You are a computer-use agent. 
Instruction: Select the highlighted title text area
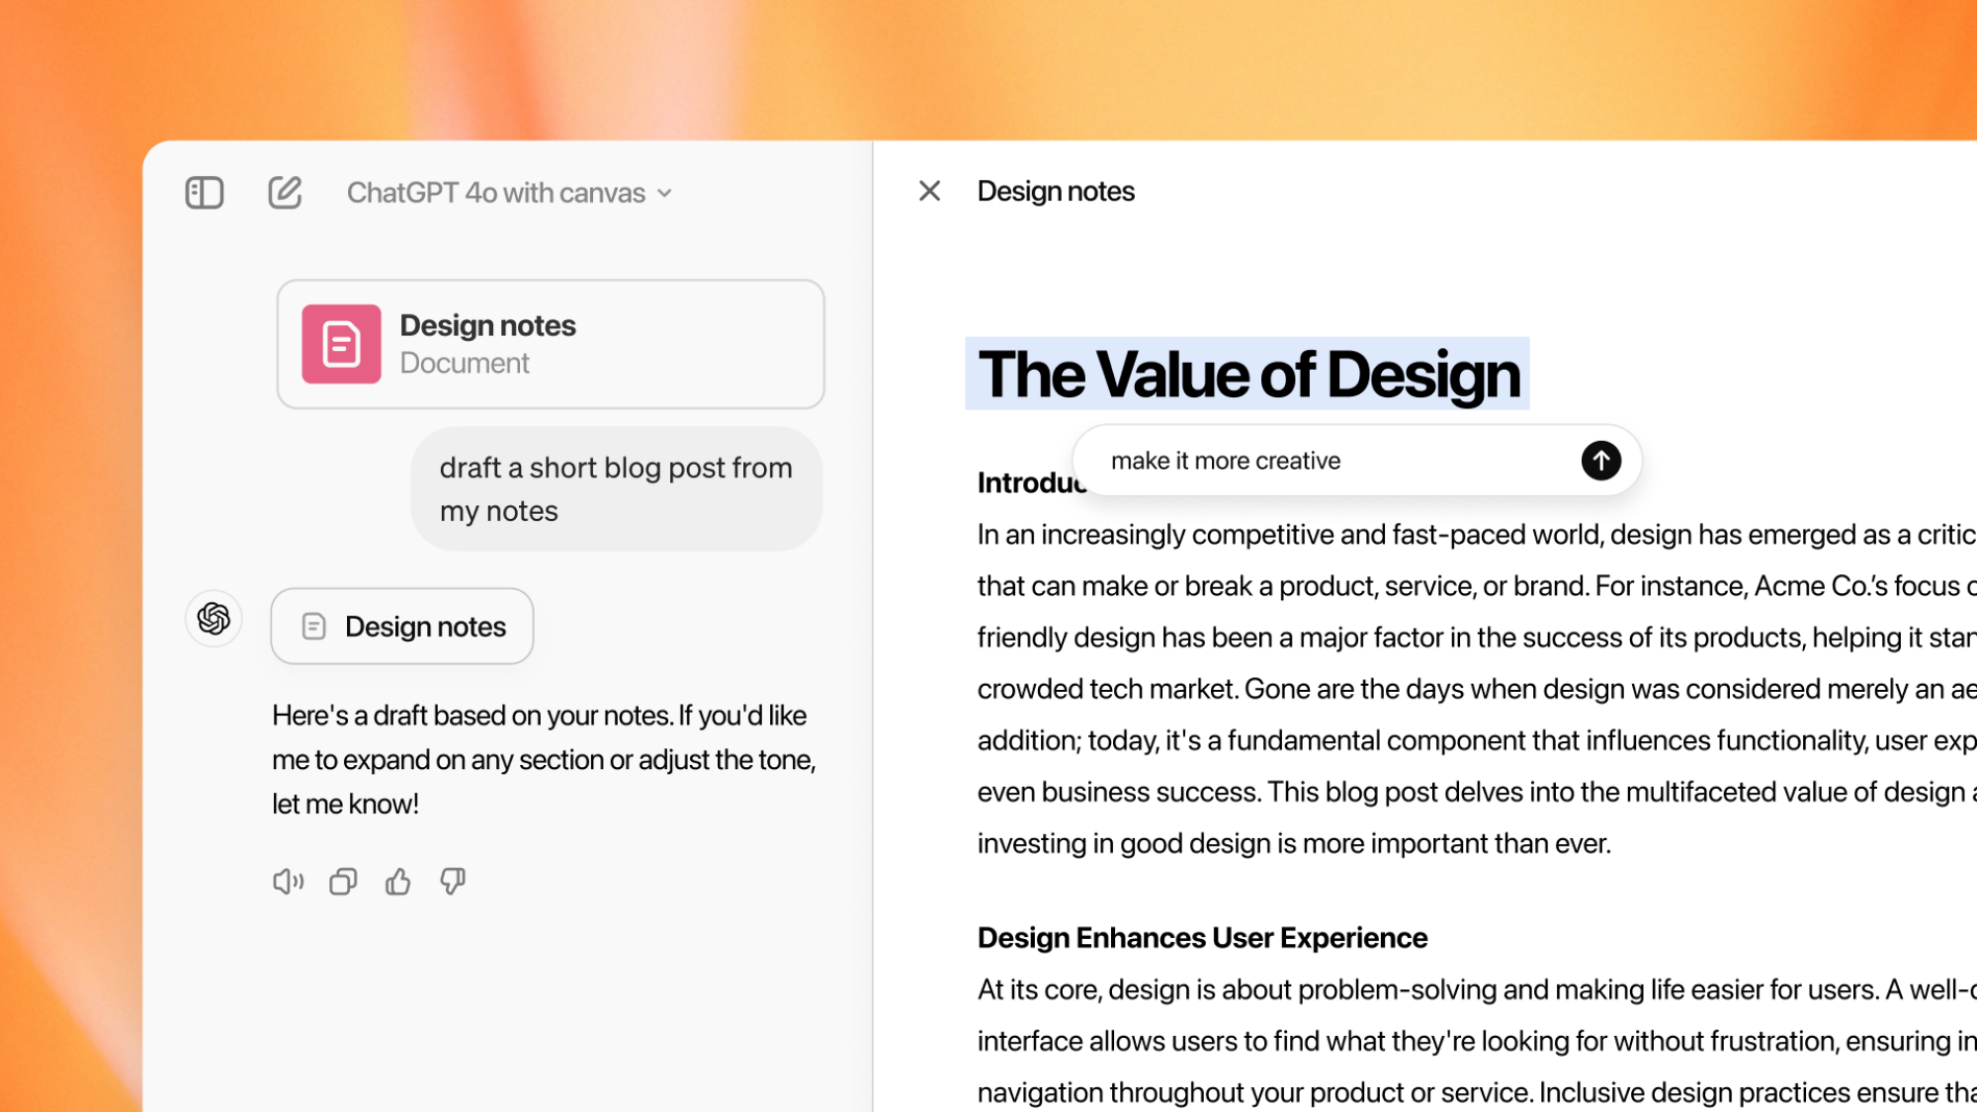[x=1246, y=374]
